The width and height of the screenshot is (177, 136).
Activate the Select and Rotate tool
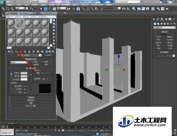click(50, 9)
